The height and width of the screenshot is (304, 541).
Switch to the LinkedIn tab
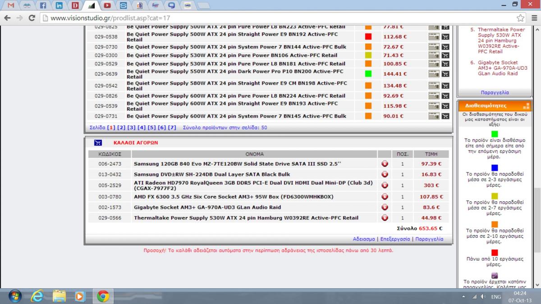tap(59, 6)
